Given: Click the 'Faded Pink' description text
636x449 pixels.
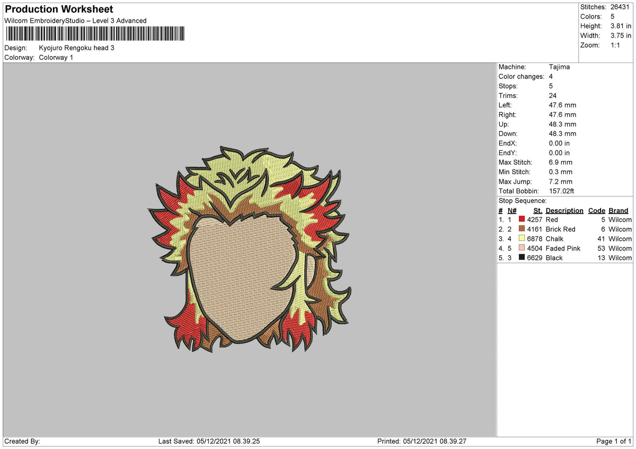Looking at the screenshot, I should click(563, 248).
